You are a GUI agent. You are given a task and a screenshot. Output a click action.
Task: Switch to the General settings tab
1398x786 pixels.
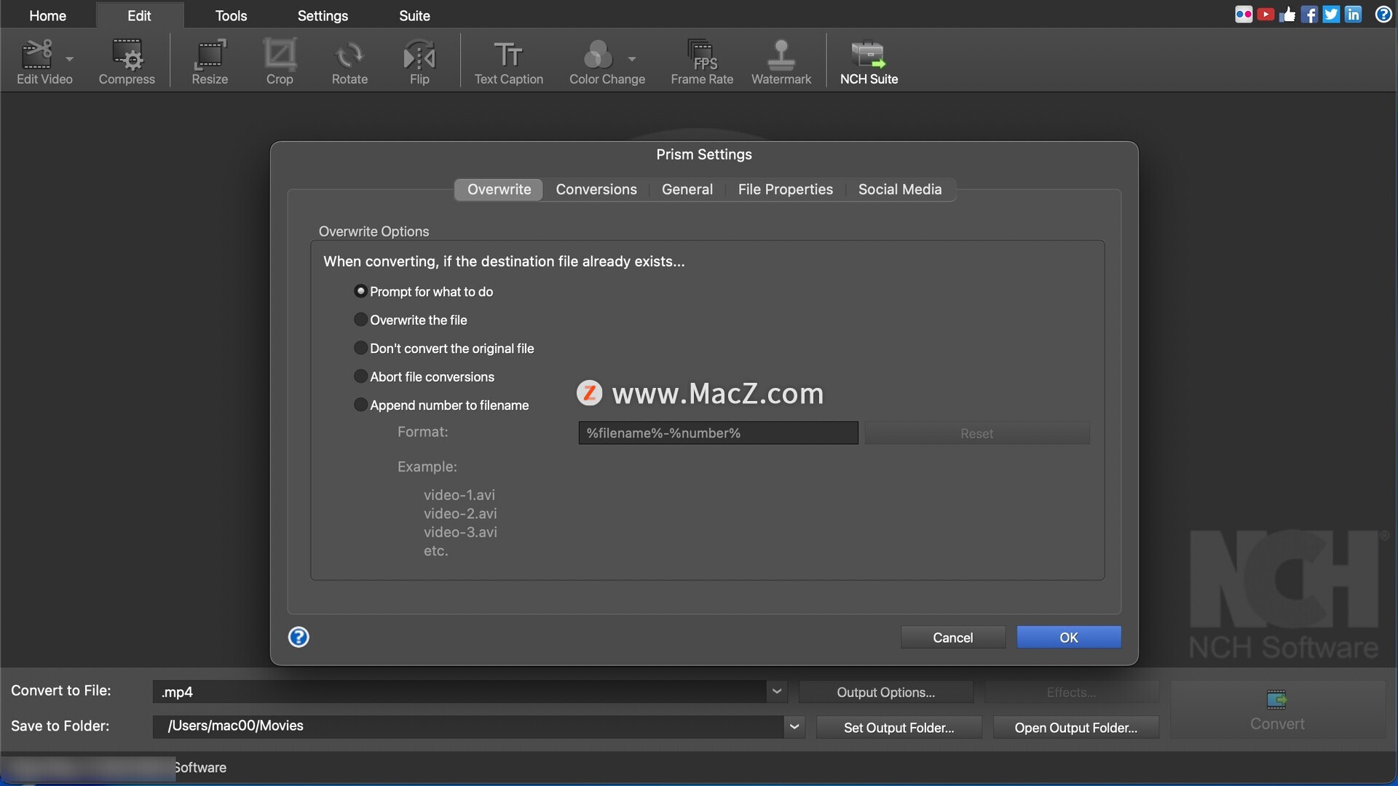pyautogui.click(x=687, y=189)
